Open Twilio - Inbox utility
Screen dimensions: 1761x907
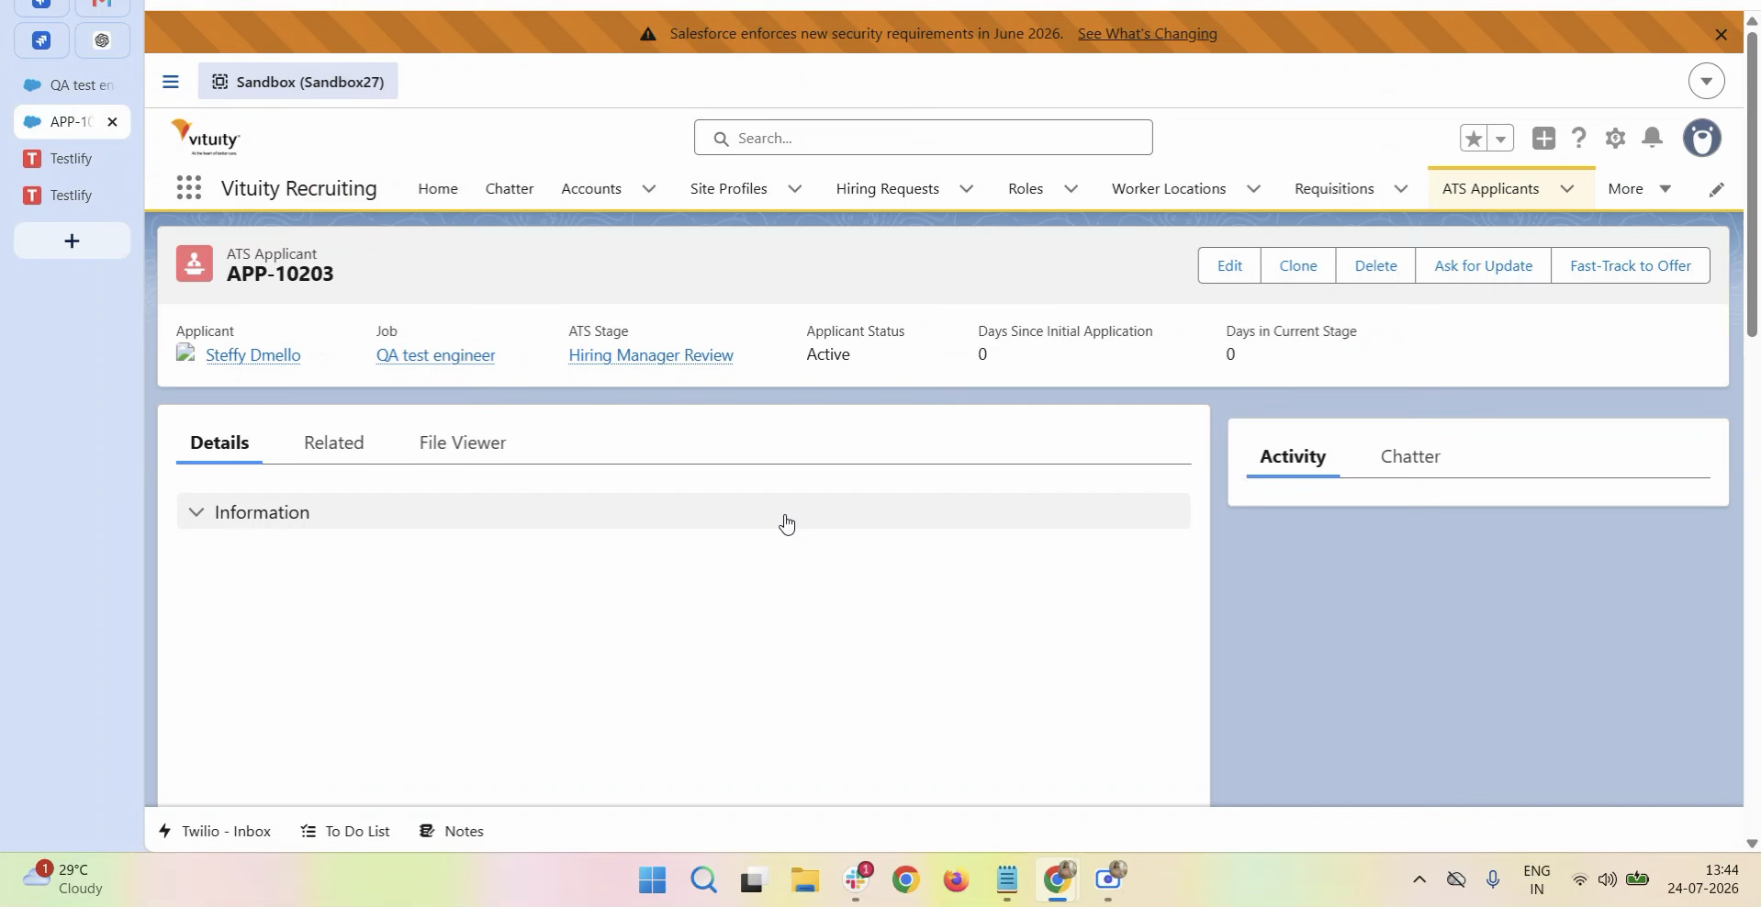(215, 831)
